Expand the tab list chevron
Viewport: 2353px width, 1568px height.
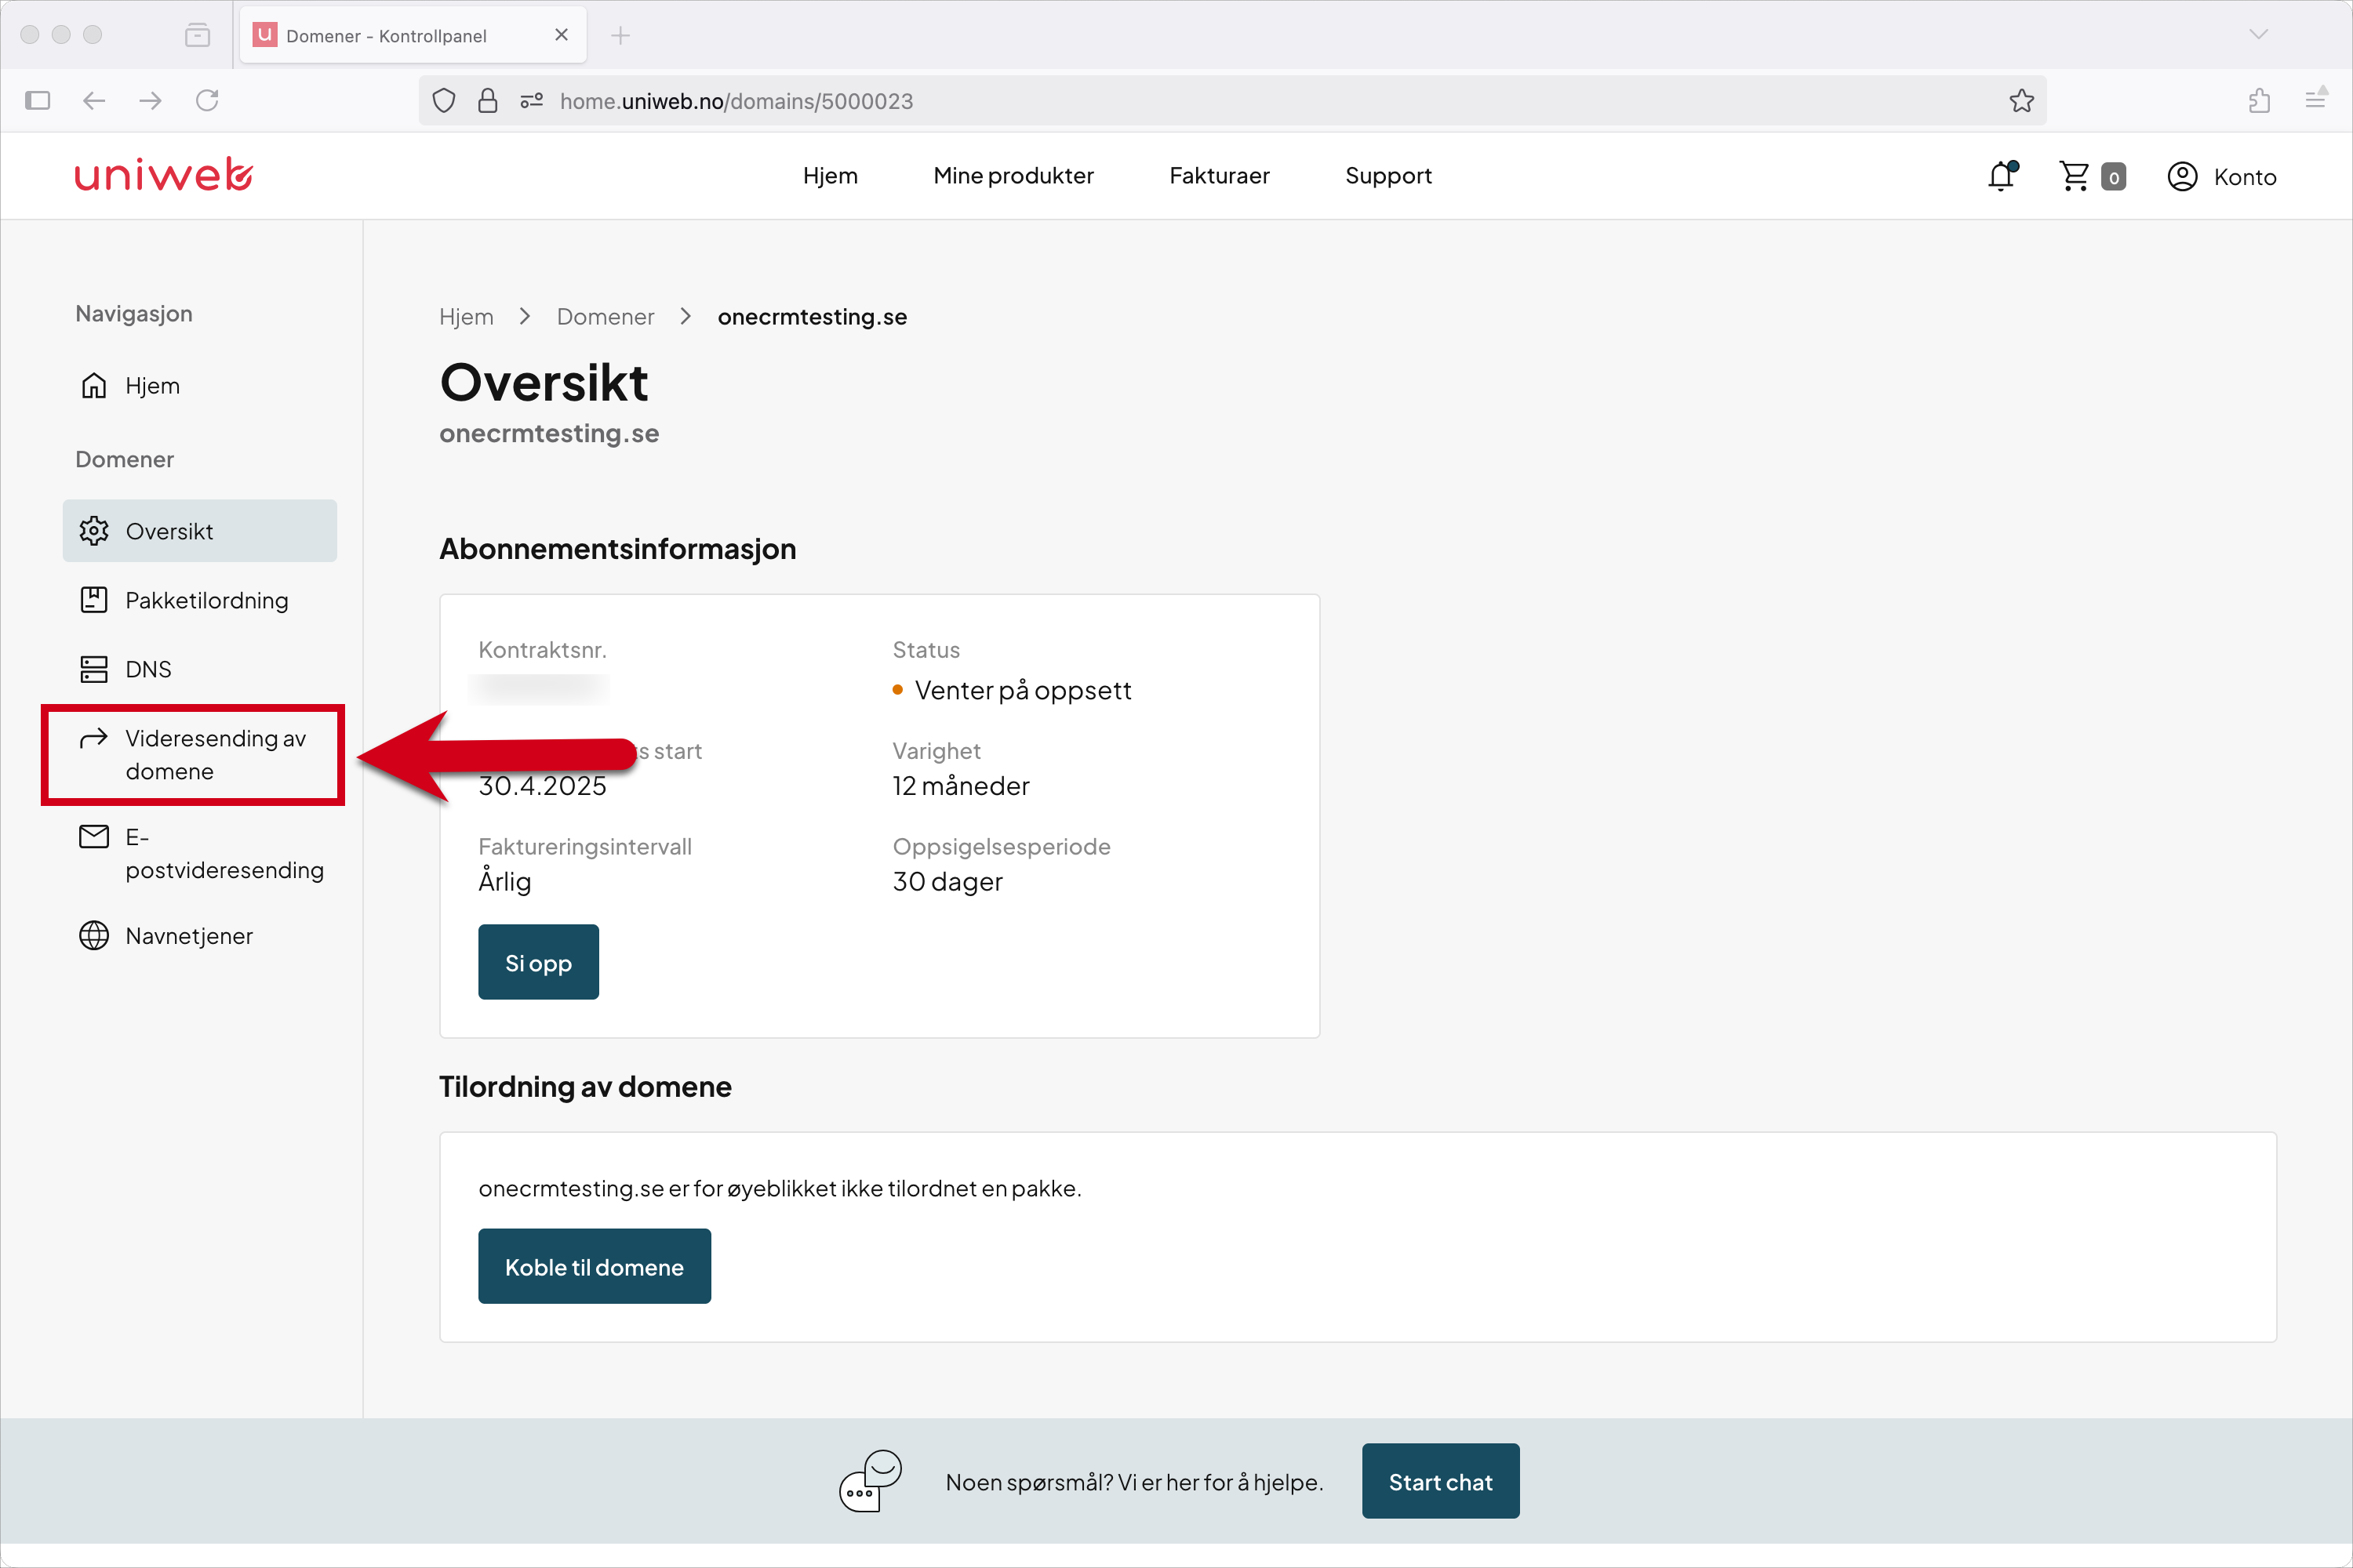pyautogui.click(x=2258, y=34)
